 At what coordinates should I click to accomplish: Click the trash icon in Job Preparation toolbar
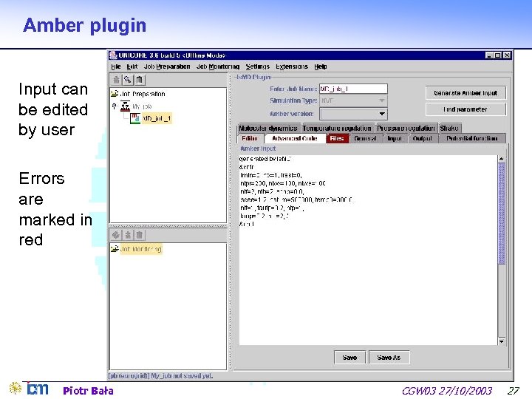[x=140, y=80]
